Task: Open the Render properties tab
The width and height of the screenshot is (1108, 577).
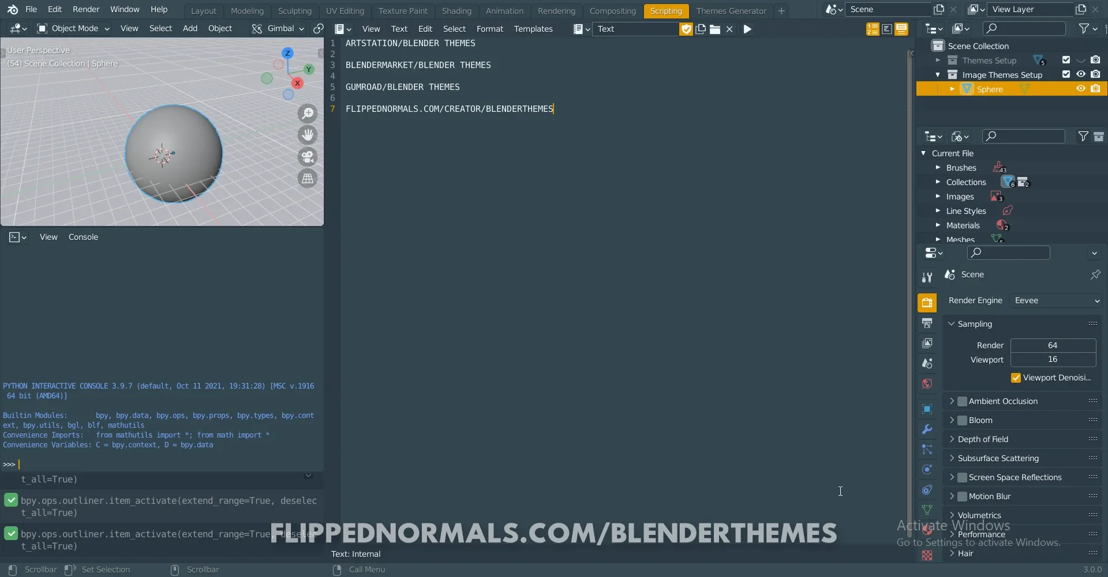Action: (x=927, y=303)
